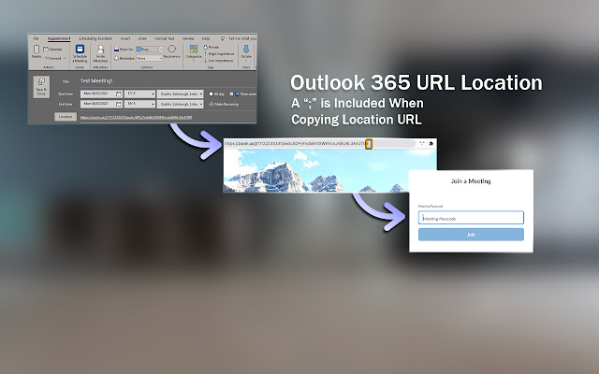Set High Importance tag

(x=219, y=54)
